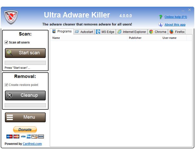Start the adware scan
The width and height of the screenshot is (195, 149).
25,53
